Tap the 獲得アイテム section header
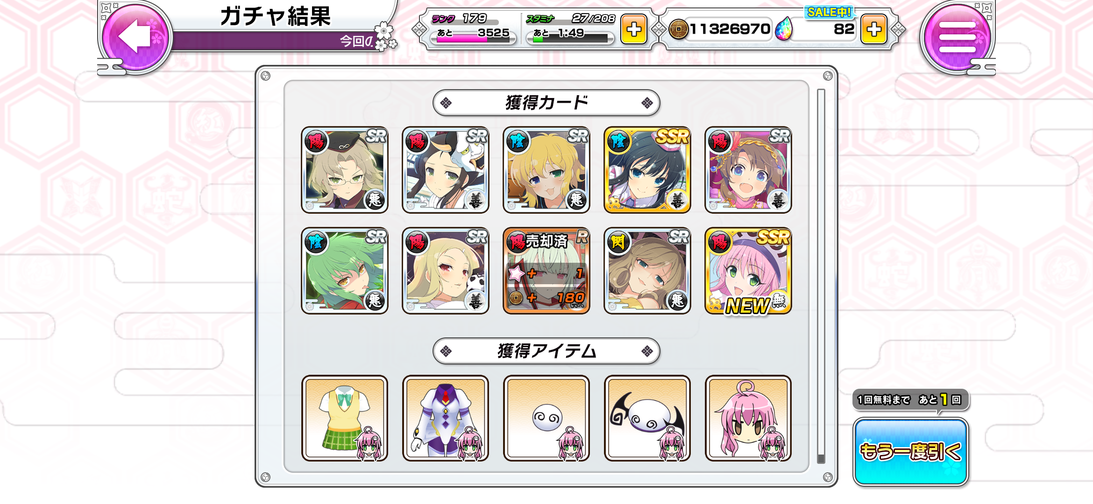Image resolution: width=1093 pixels, height=504 pixels. (x=546, y=351)
